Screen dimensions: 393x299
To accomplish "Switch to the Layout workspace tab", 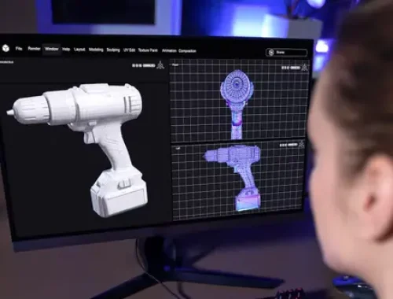I will pos(79,50).
